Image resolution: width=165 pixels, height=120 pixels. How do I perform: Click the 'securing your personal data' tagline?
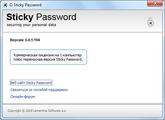pyautogui.click(x=31, y=25)
